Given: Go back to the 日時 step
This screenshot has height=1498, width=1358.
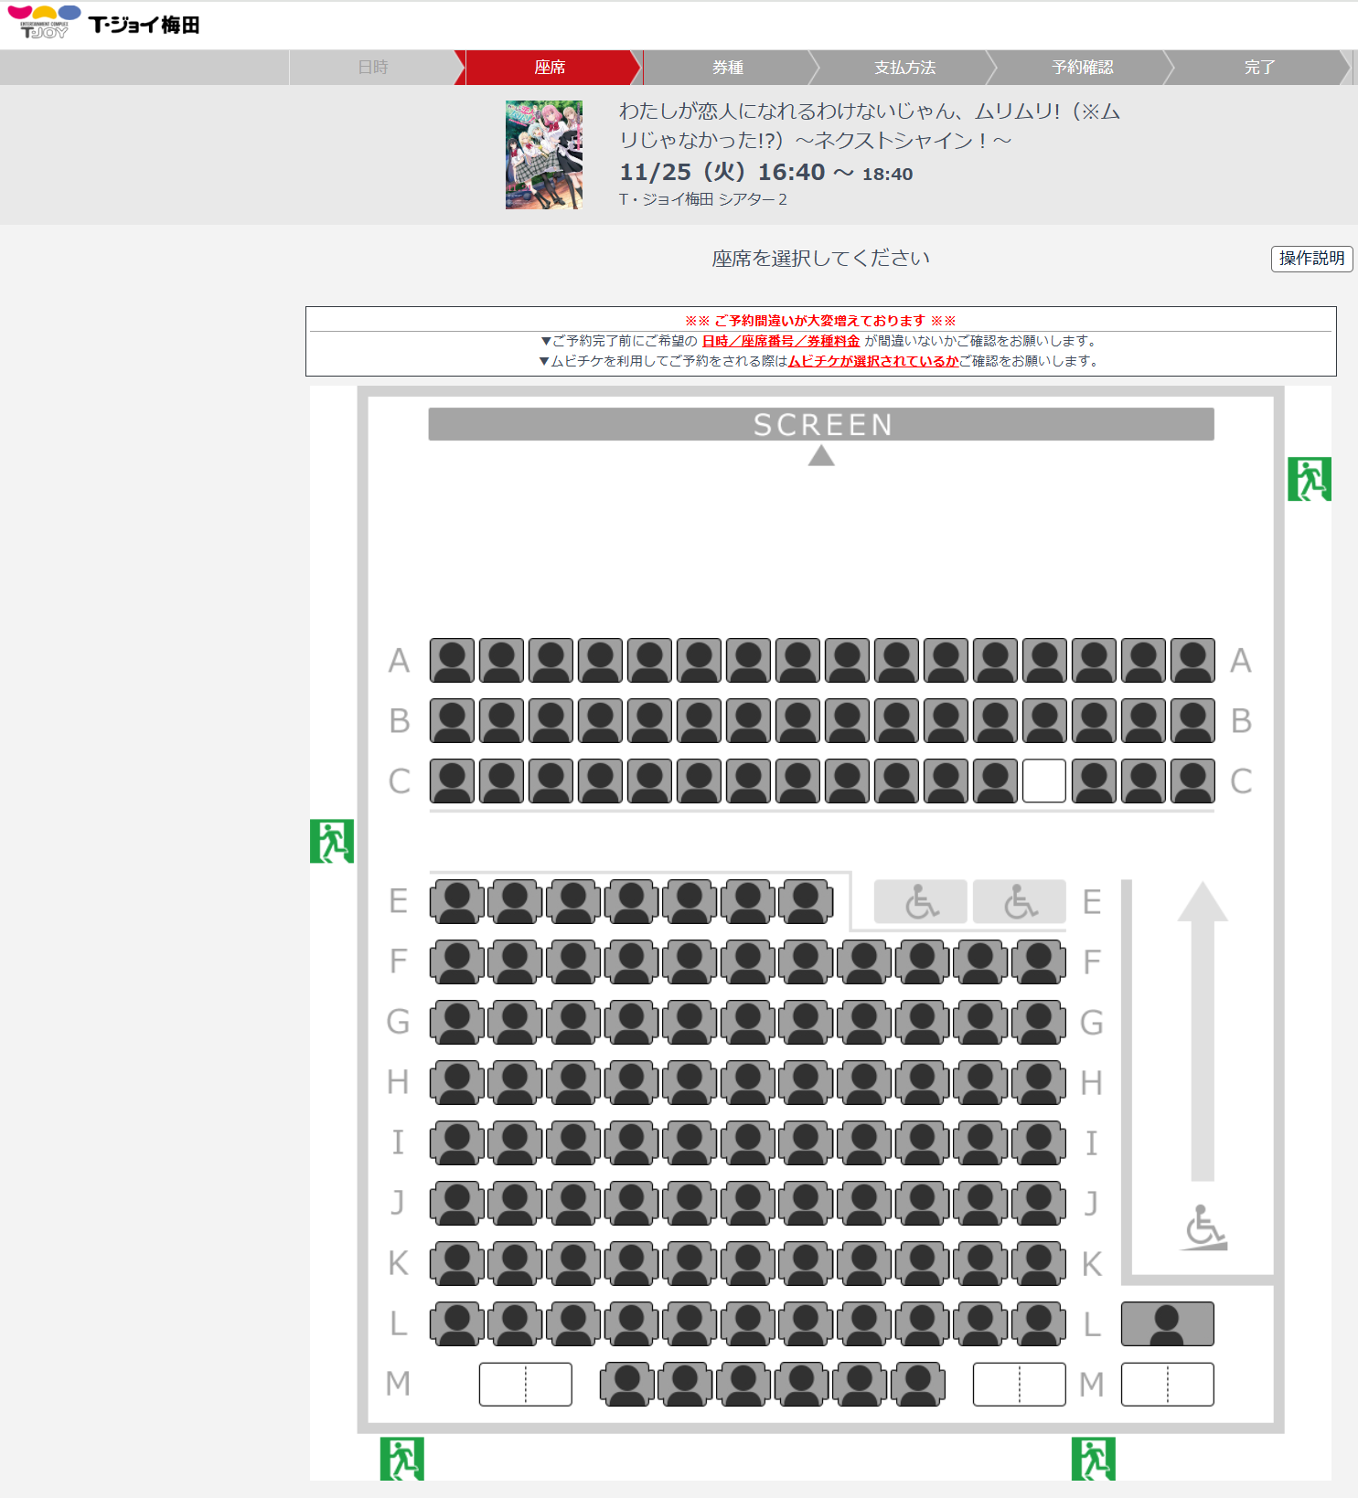Looking at the screenshot, I should tap(373, 68).
